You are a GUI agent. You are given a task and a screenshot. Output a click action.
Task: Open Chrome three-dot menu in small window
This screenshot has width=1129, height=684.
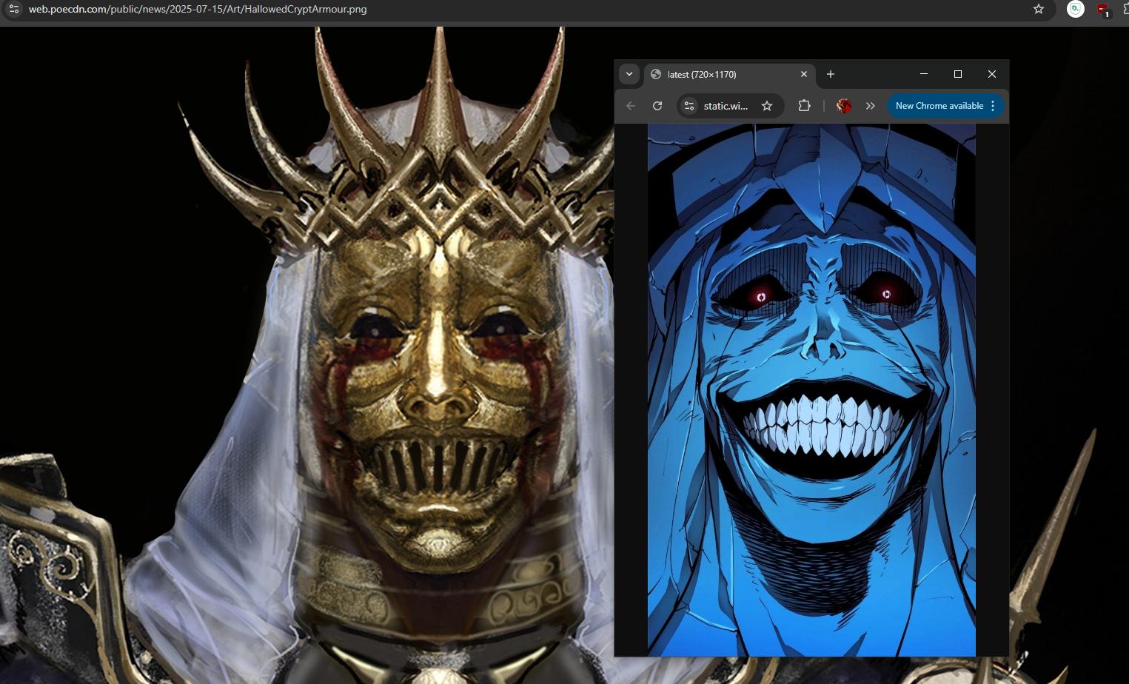point(993,106)
